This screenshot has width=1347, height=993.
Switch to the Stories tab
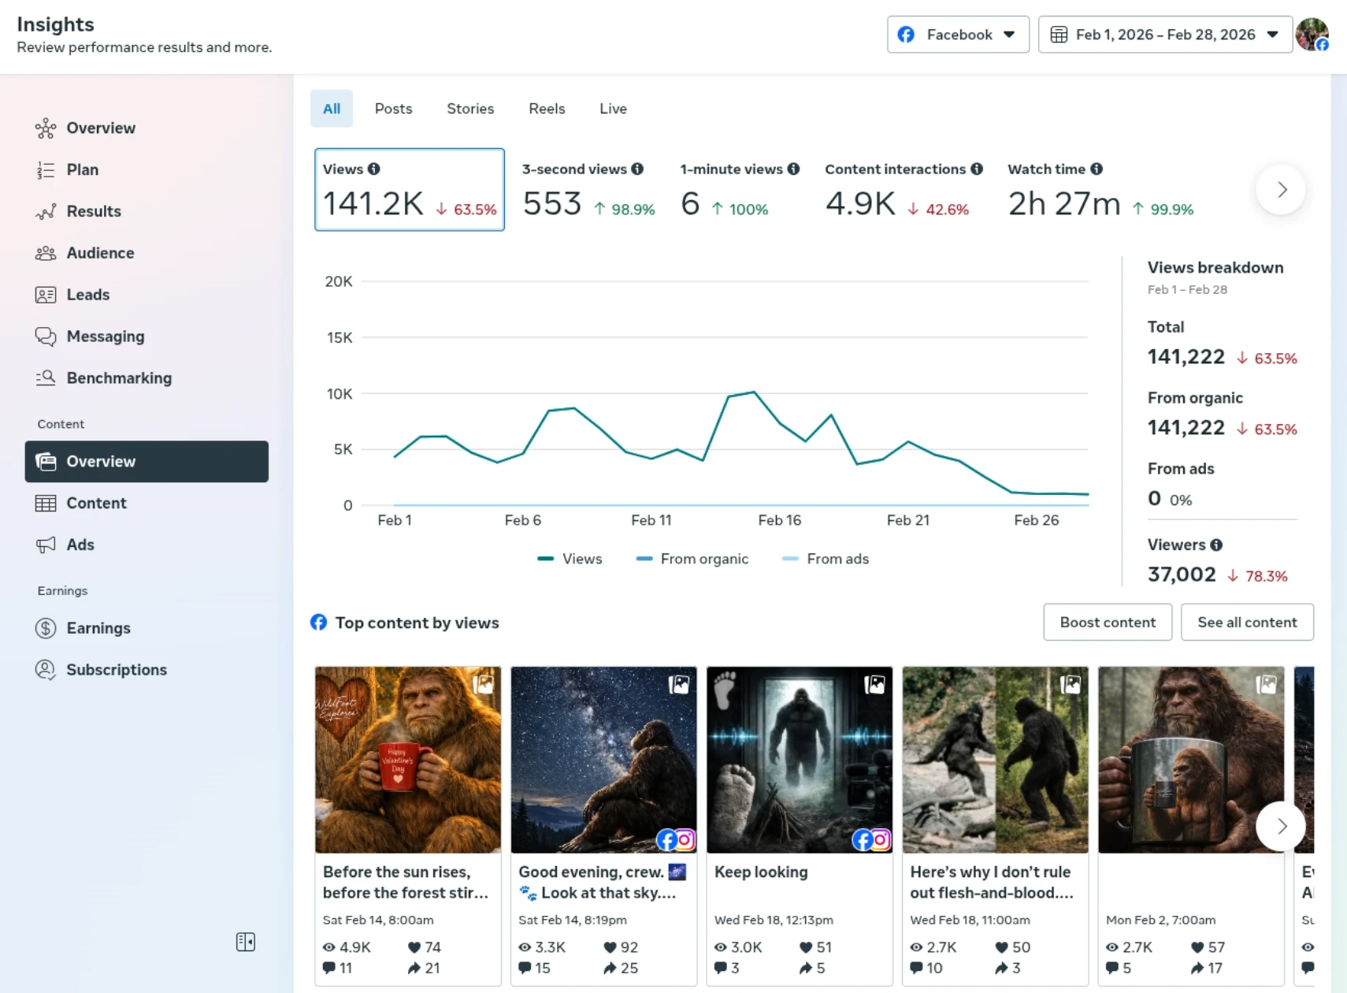pyautogui.click(x=470, y=109)
